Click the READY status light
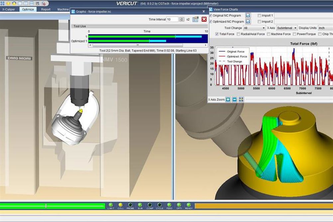This screenshot has width=333, height=222. point(188,205)
